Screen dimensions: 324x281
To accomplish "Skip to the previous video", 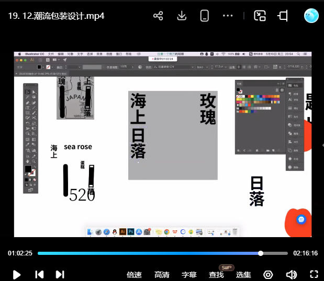I will click(39, 274).
